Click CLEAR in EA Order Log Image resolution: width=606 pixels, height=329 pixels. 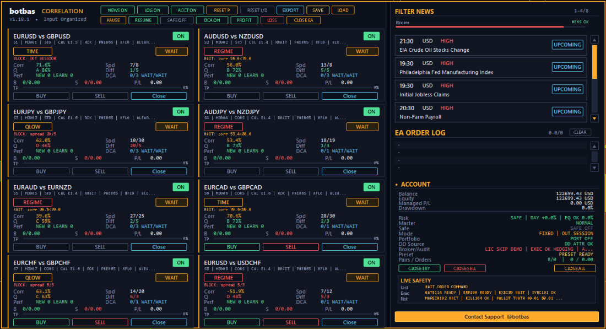point(580,132)
